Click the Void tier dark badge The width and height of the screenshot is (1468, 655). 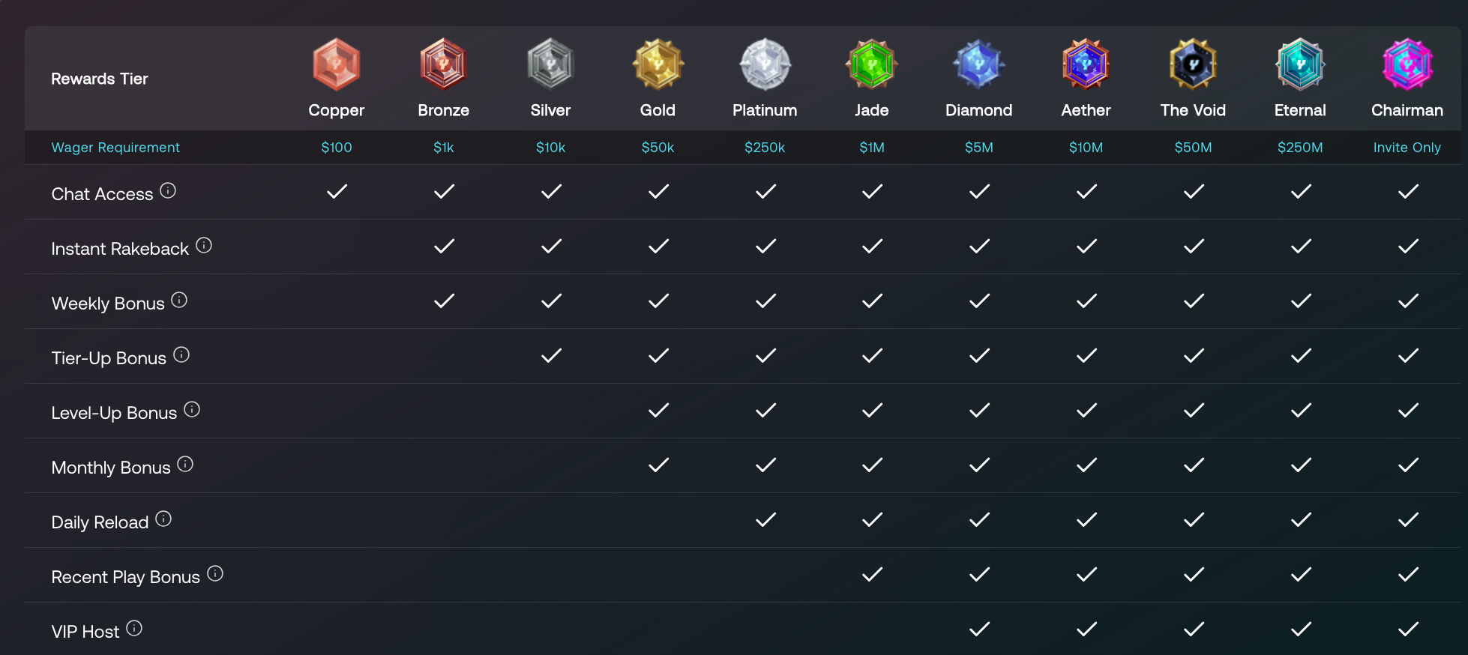pos(1193,64)
